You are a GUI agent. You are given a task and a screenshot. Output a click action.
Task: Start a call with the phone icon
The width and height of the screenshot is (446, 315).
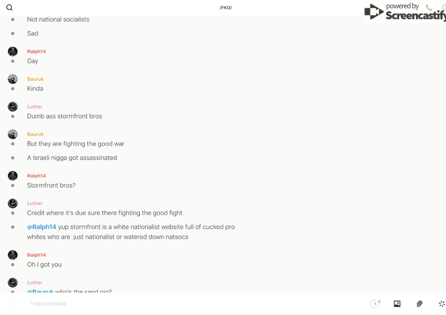pyautogui.click(x=429, y=8)
